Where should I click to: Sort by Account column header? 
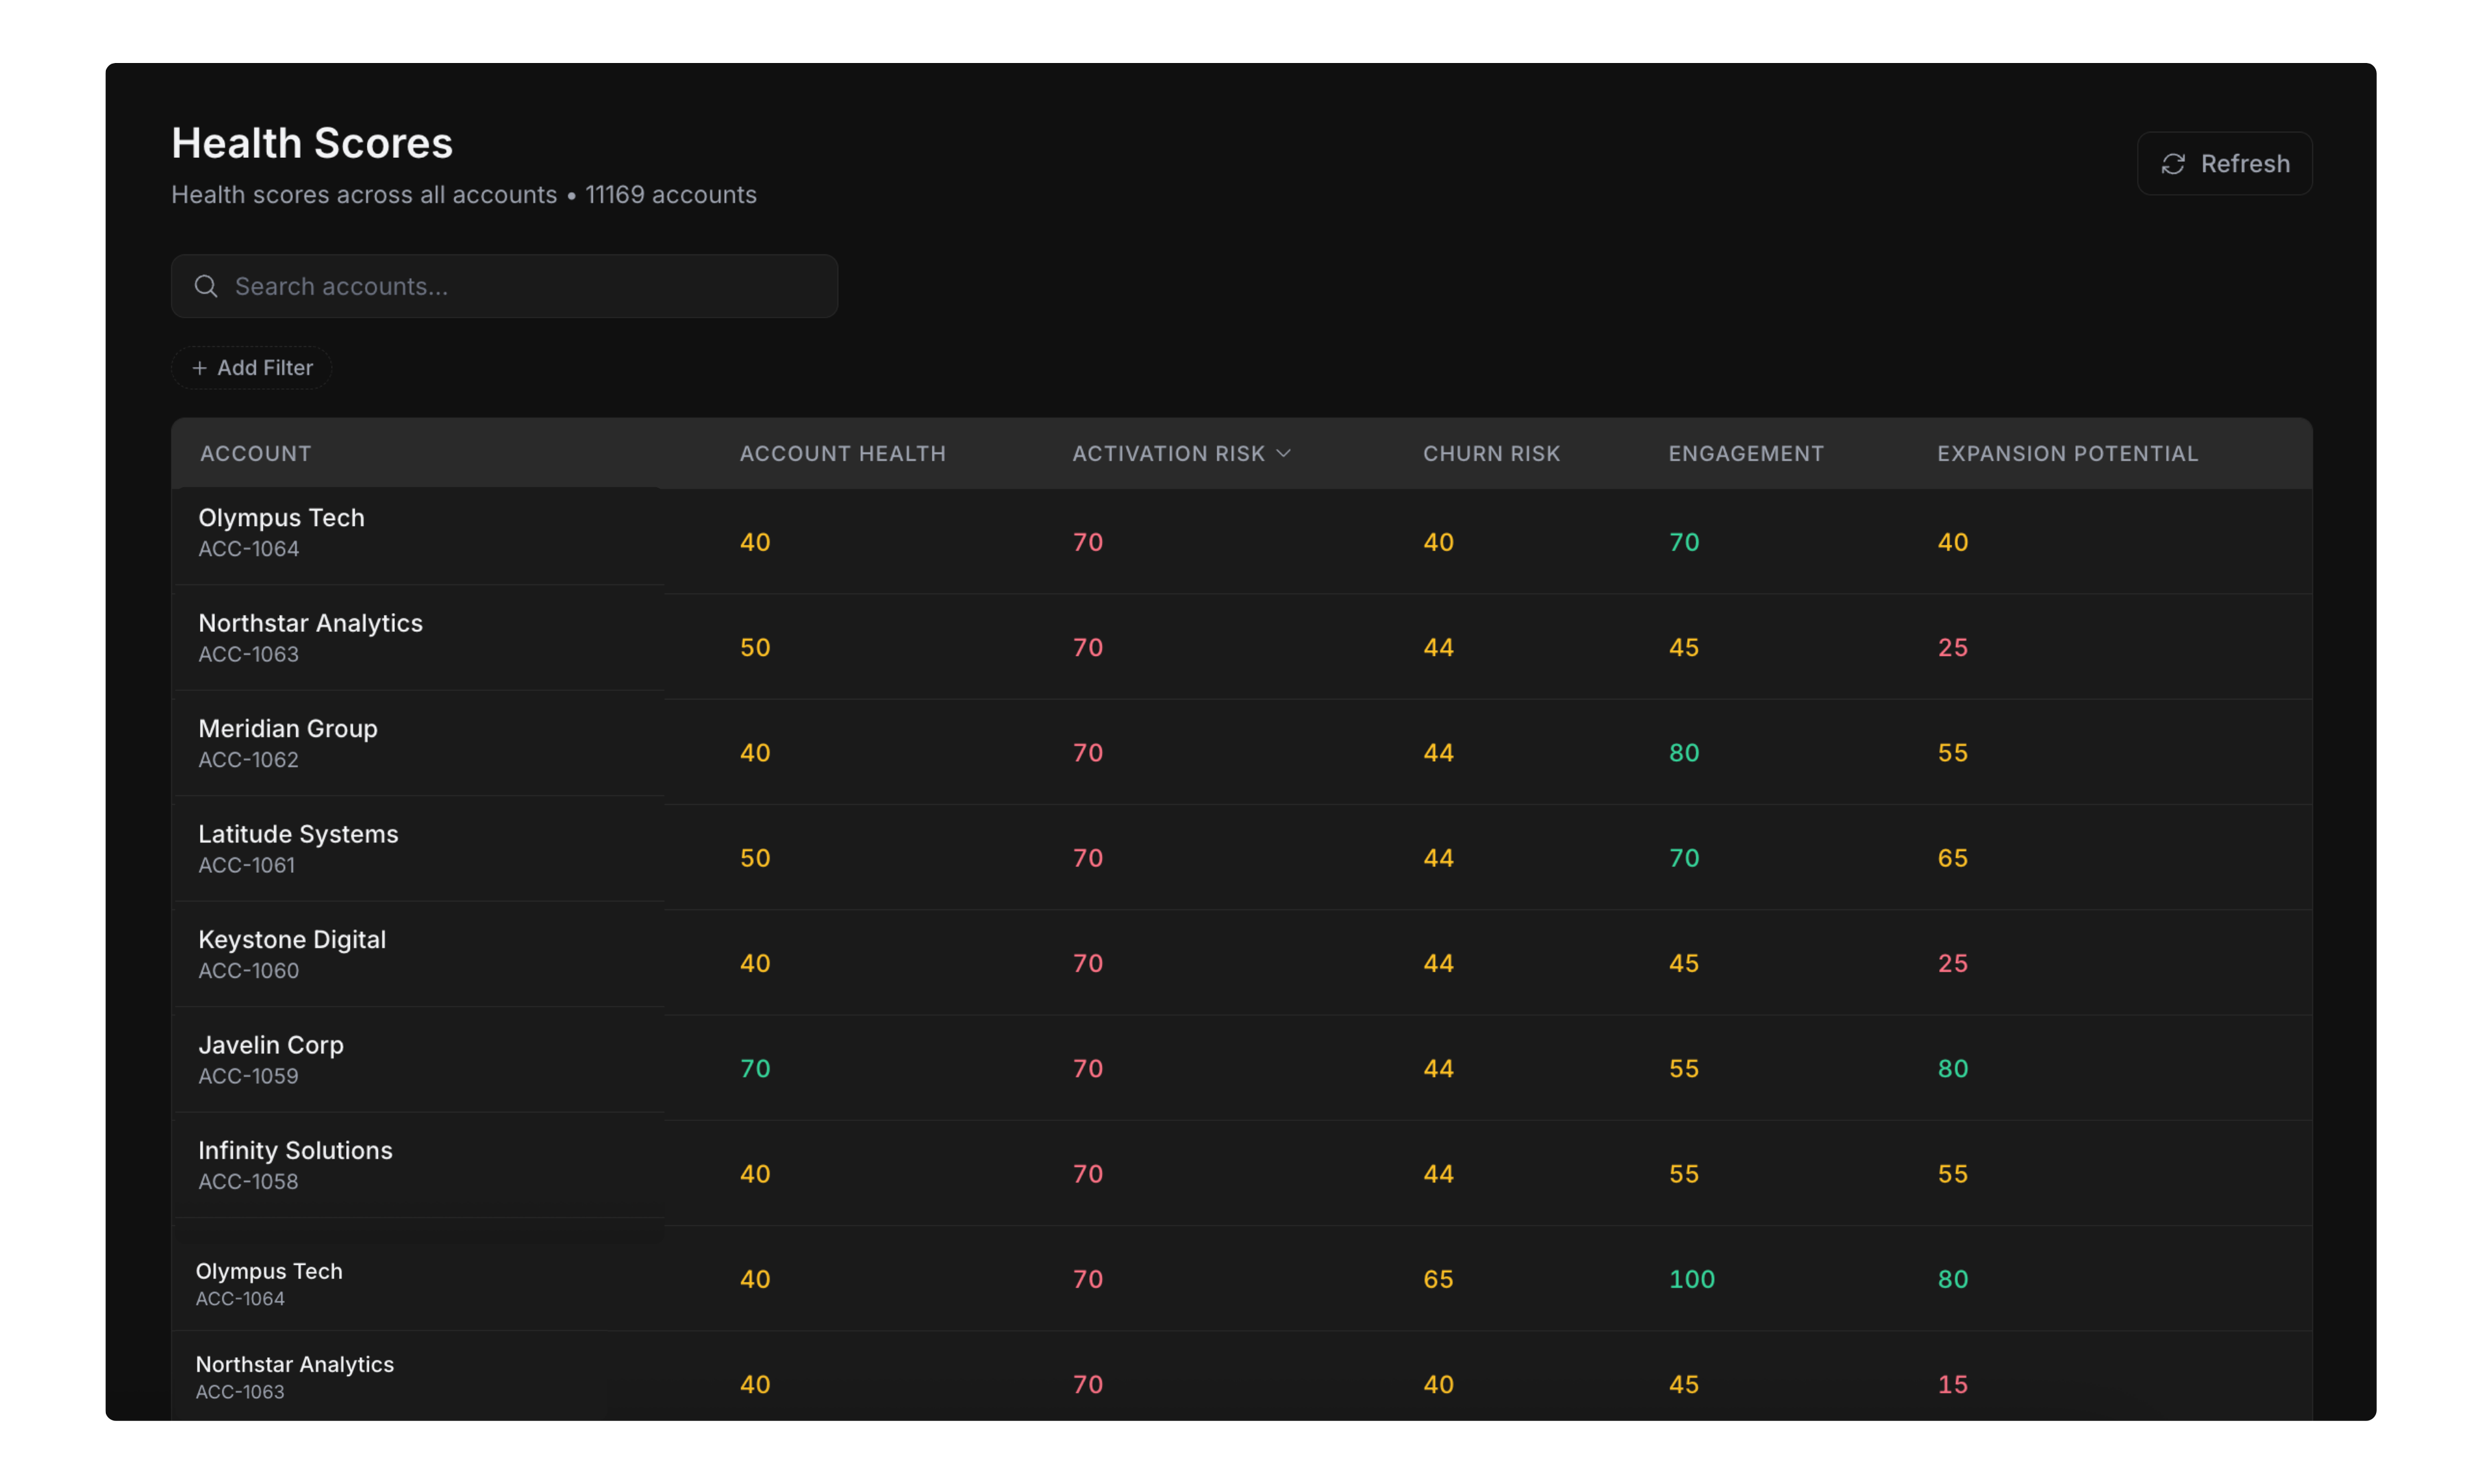click(256, 454)
